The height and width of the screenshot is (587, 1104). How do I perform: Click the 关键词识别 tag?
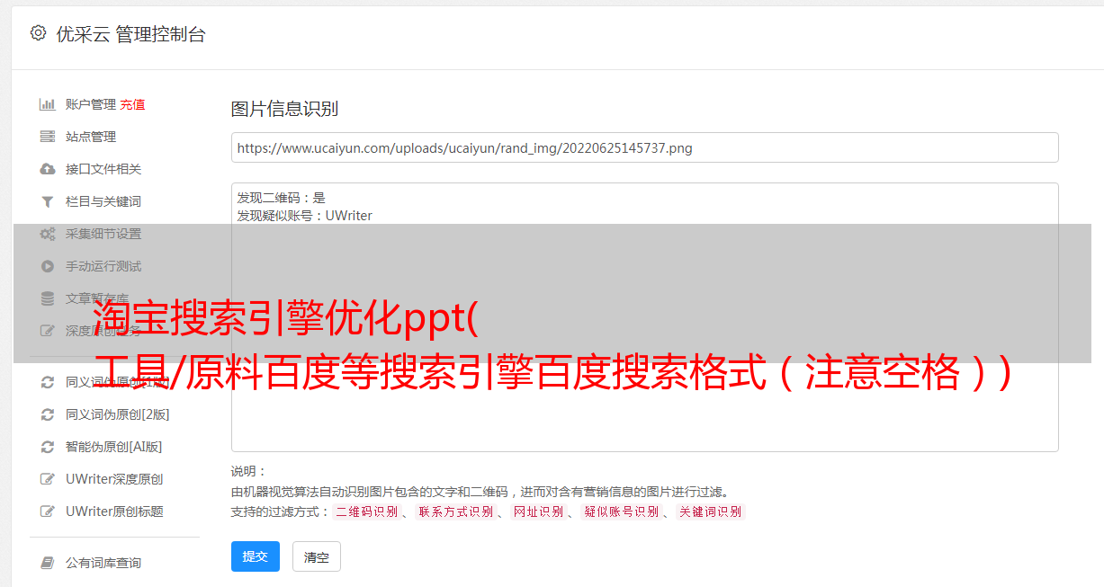[710, 511]
